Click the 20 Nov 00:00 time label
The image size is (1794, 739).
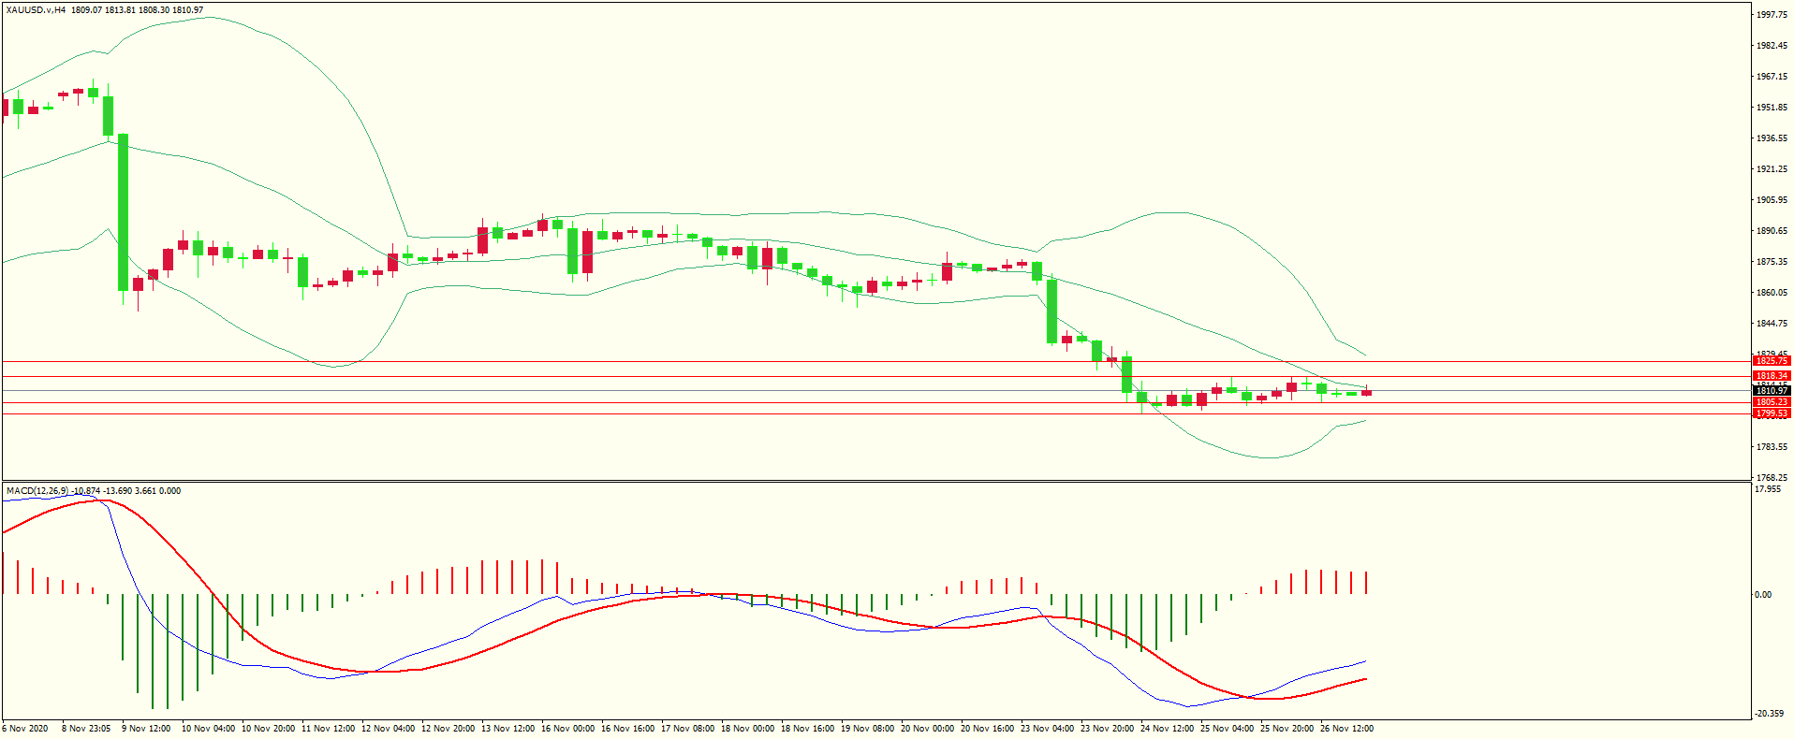(927, 729)
